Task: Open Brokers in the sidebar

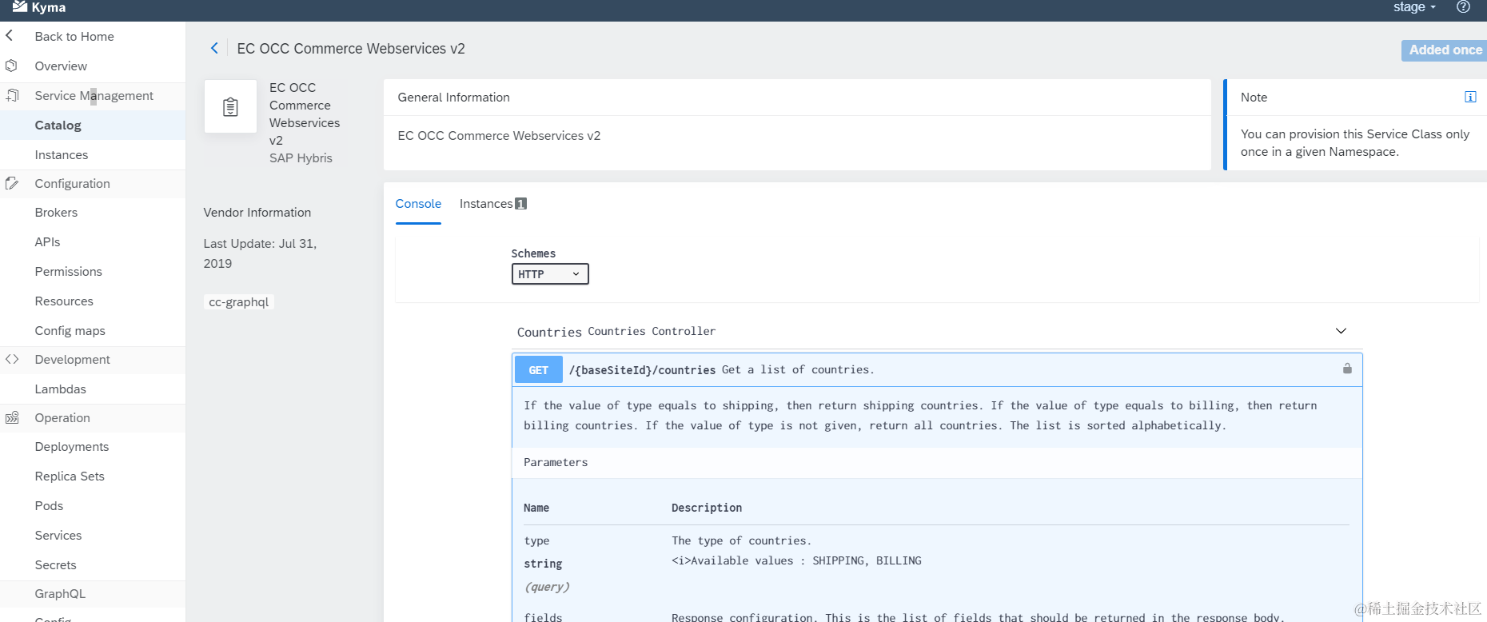Action: pyautogui.click(x=56, y=212)
